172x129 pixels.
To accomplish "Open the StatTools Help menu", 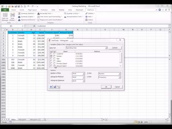I will [89, 16].
